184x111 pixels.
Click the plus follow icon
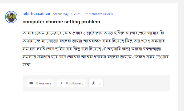point(61,83)
